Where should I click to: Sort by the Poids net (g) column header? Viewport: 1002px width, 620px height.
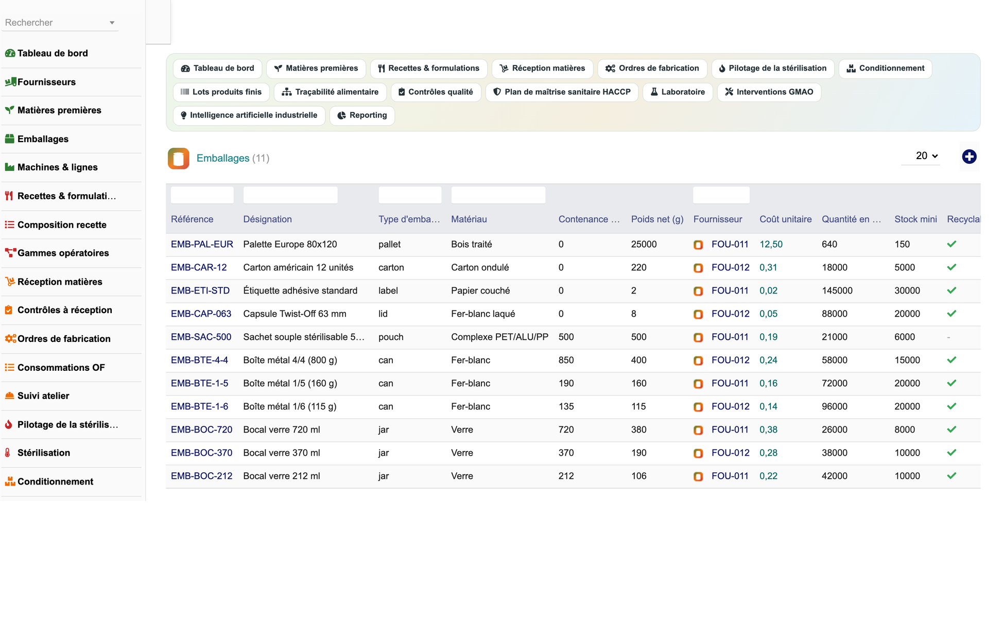point(657,219)
